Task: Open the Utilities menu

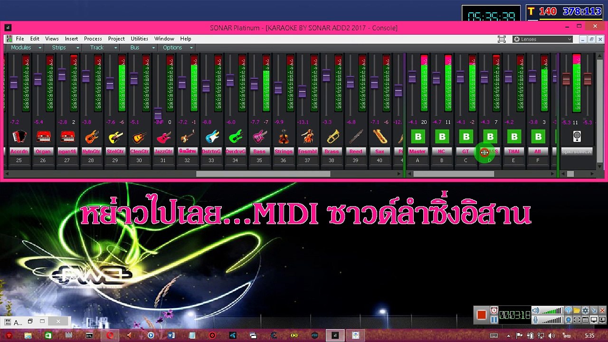Action: (139, 39)
